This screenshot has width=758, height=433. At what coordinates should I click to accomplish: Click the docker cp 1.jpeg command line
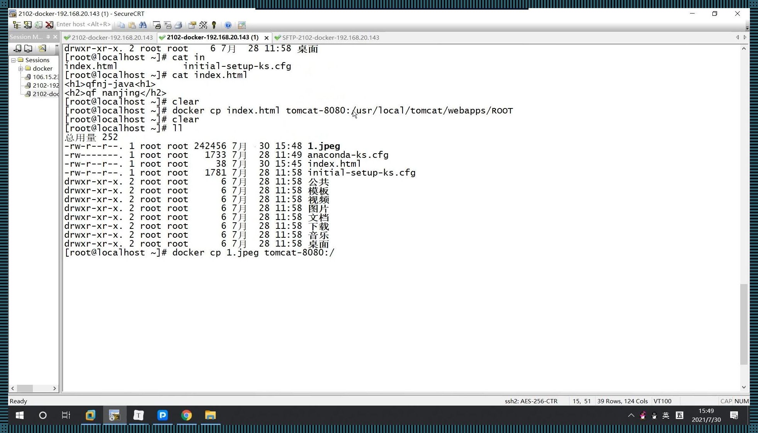point(199,253)
